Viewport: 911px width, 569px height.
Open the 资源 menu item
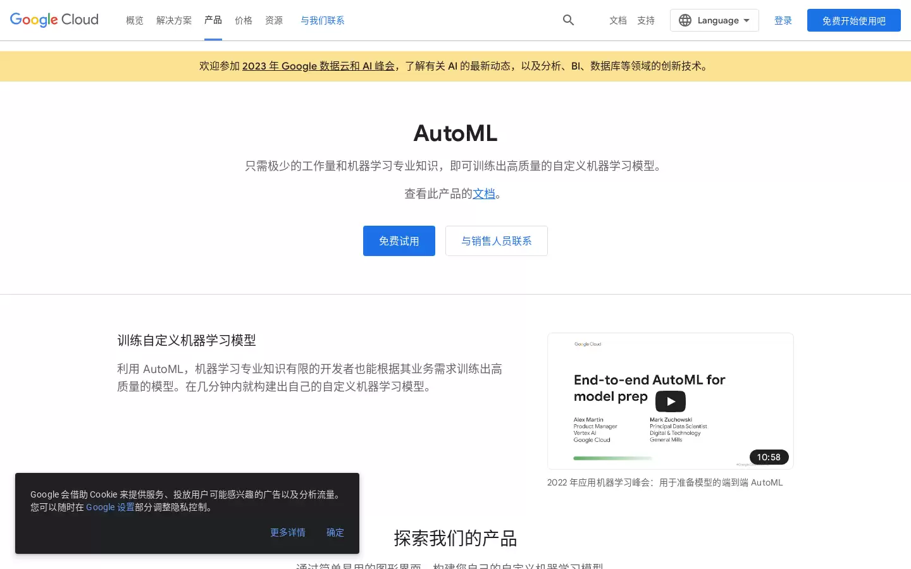click(x=274, y=20)
